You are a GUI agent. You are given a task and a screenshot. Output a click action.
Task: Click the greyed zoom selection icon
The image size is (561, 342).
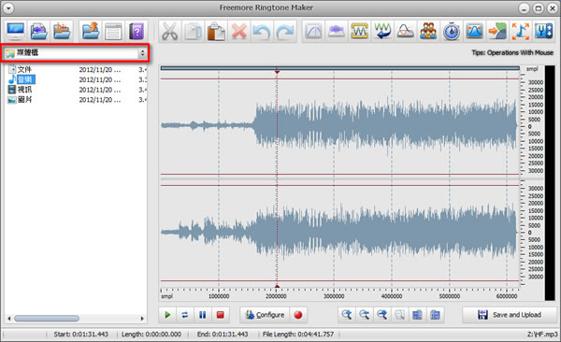(399, 315)
